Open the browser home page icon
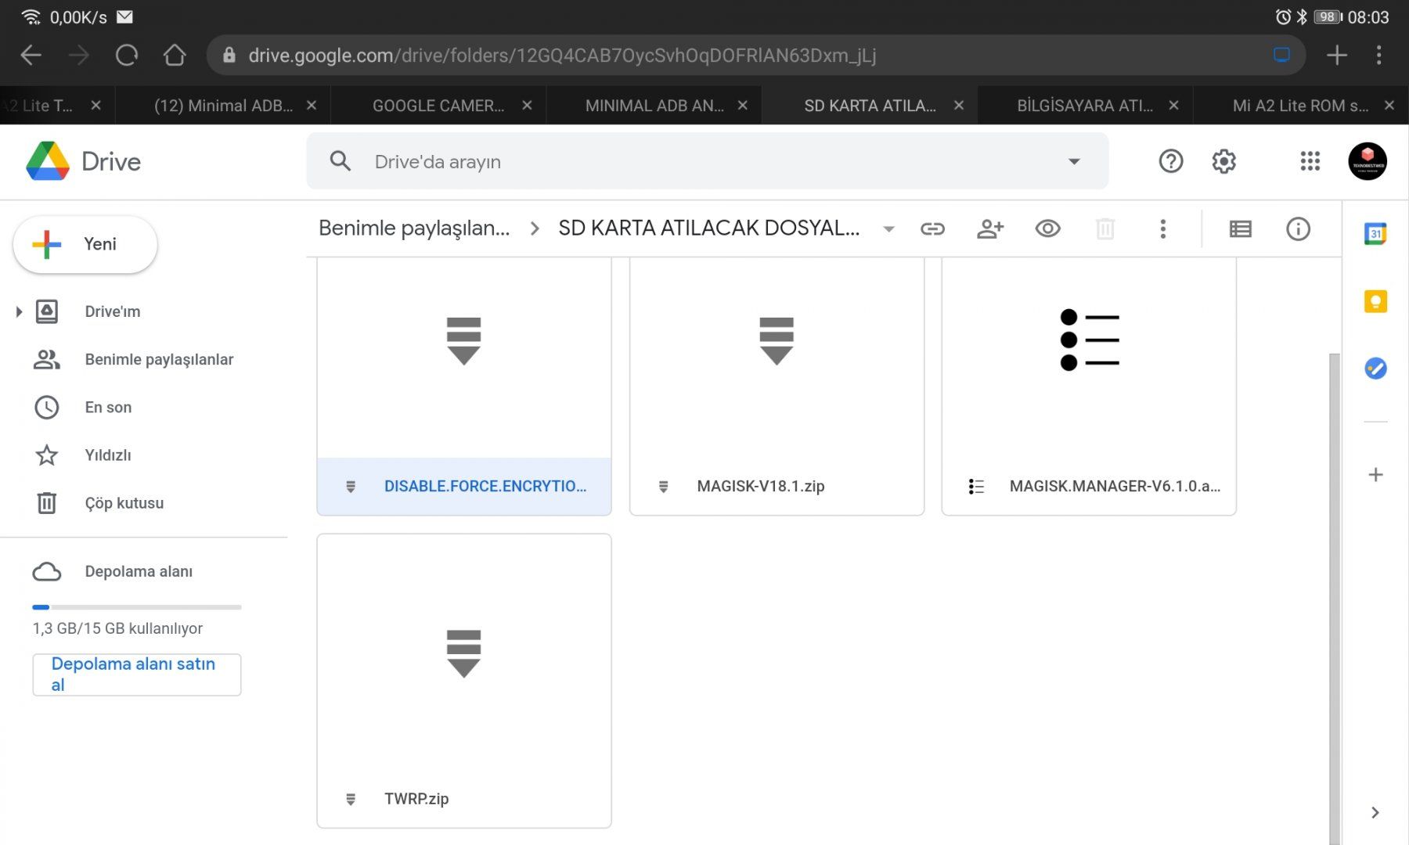 tap(175, 55)
